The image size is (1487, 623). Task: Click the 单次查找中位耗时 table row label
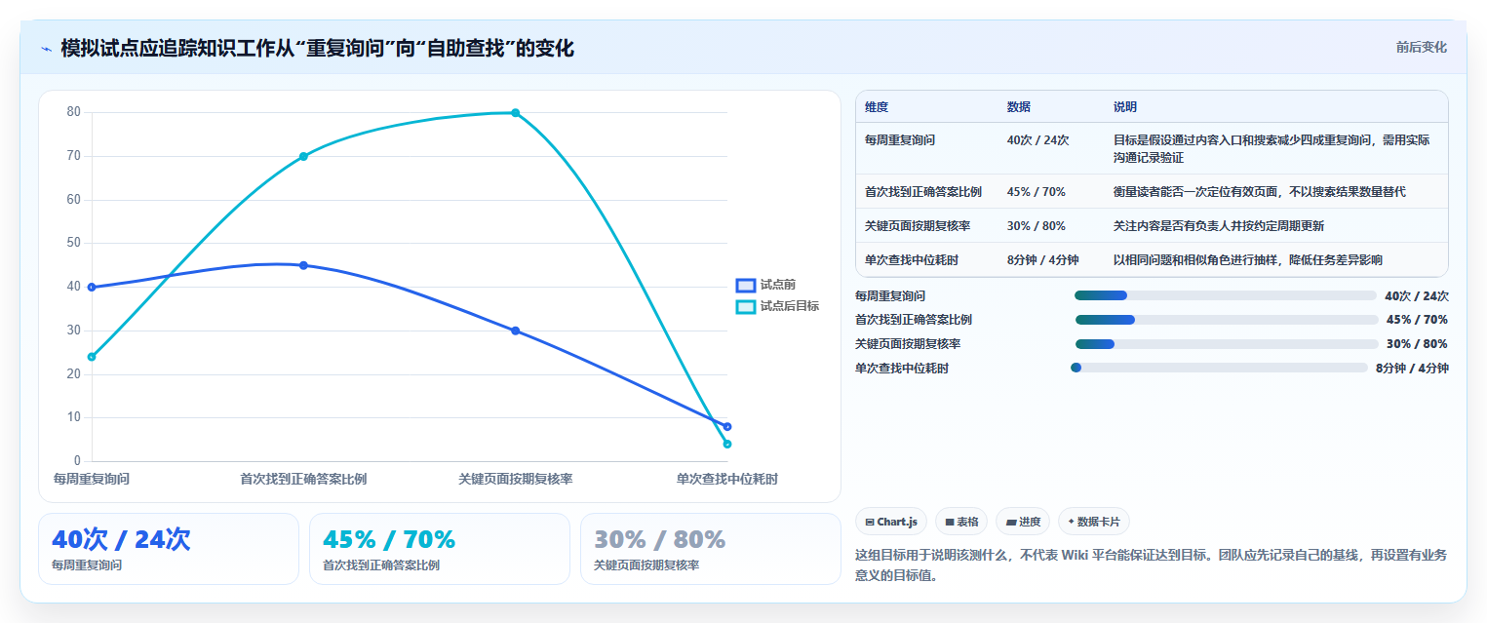point(912,260)
